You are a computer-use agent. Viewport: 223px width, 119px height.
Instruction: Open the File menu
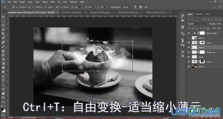(x=9, y=2)
